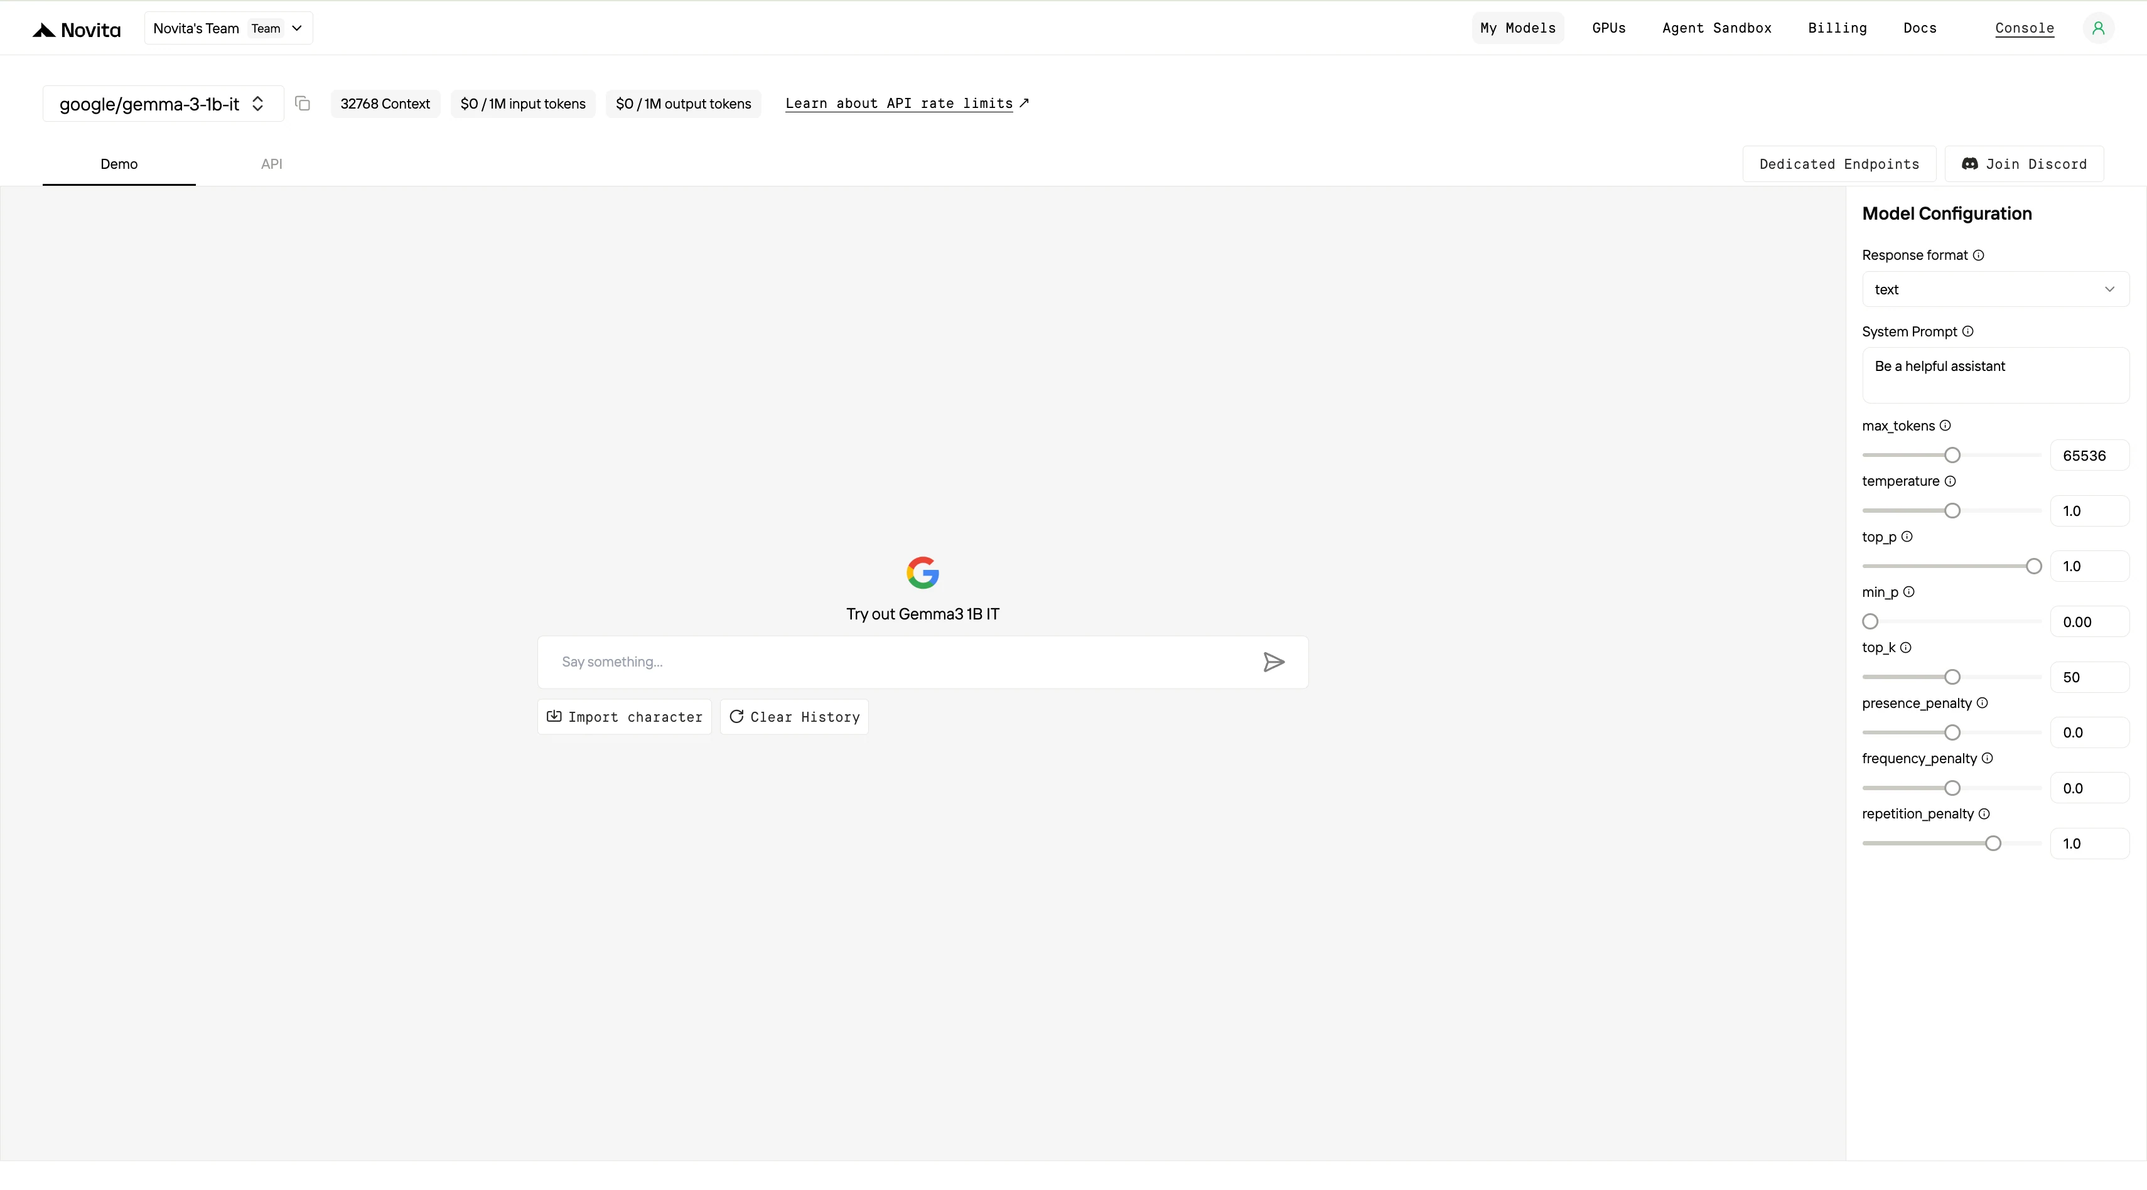Click the frequency_penalty slider handle
The height and width of the screenshot is (1190, 2147).
(1952, 788)
